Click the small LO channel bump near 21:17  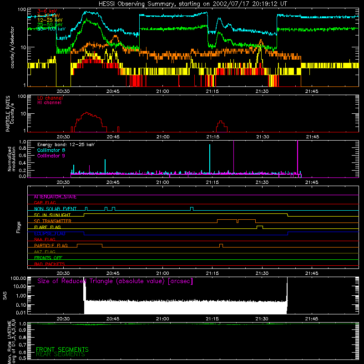[x=222, y=126]
